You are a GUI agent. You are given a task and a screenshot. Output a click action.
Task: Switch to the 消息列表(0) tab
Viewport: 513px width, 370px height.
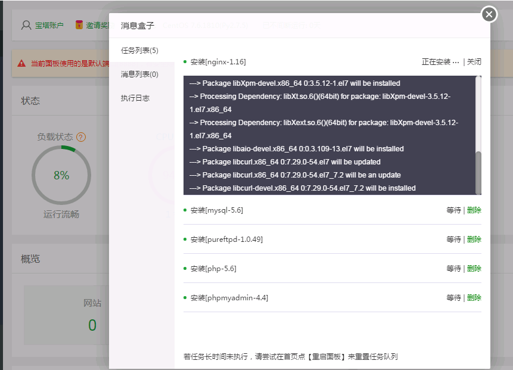click(139, 74)
